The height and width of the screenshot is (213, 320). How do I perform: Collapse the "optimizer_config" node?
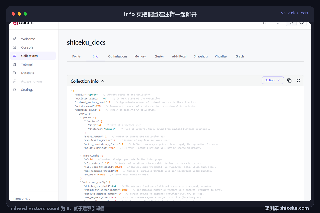coord(80,182)
